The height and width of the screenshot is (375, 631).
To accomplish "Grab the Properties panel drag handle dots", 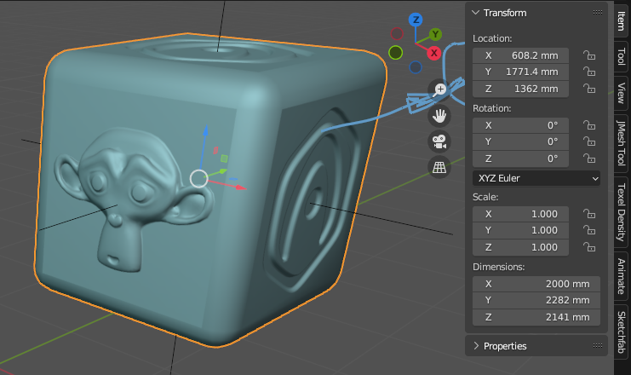I will click(x=598, y=345).
